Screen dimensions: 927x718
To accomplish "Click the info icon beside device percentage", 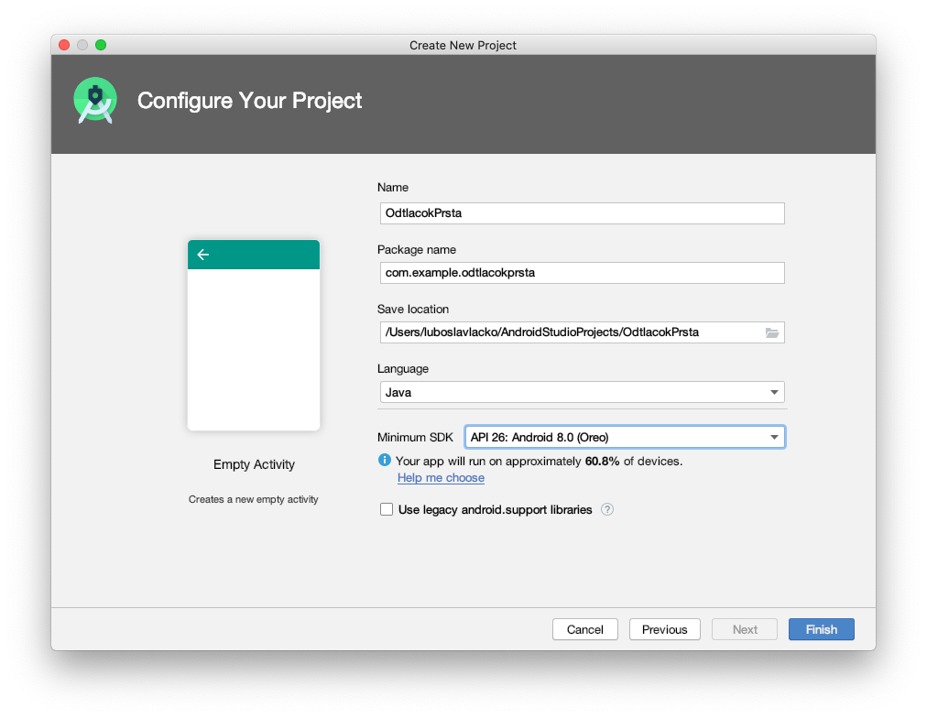I will tap(385, 461).
